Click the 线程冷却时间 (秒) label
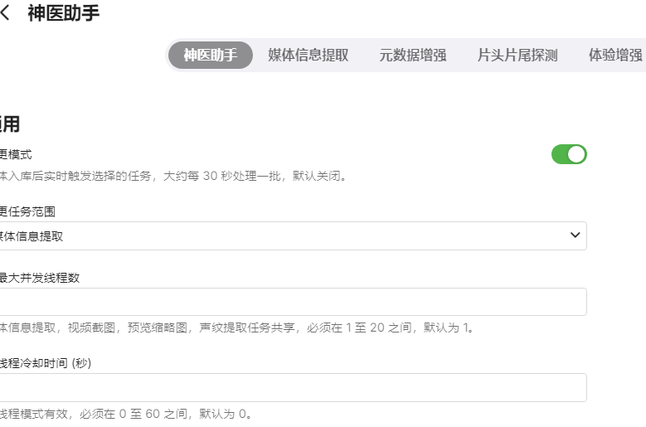646x427 pixels. coord(46,363)
